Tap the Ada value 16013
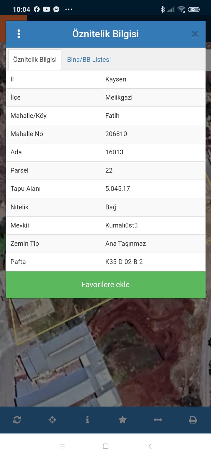 pyautogui.click(x=114, y=152)
